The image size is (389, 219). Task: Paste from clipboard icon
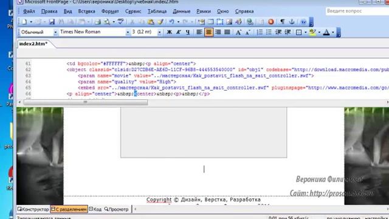(151, 22)
